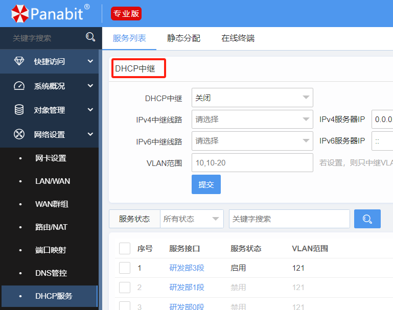Expand the 对象管理 menu chevron

90,110
